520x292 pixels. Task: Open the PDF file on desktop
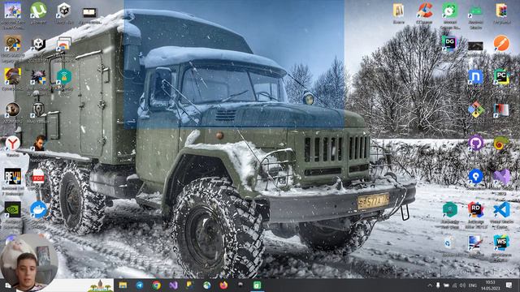pyautogui.click(x=38, y=177)
